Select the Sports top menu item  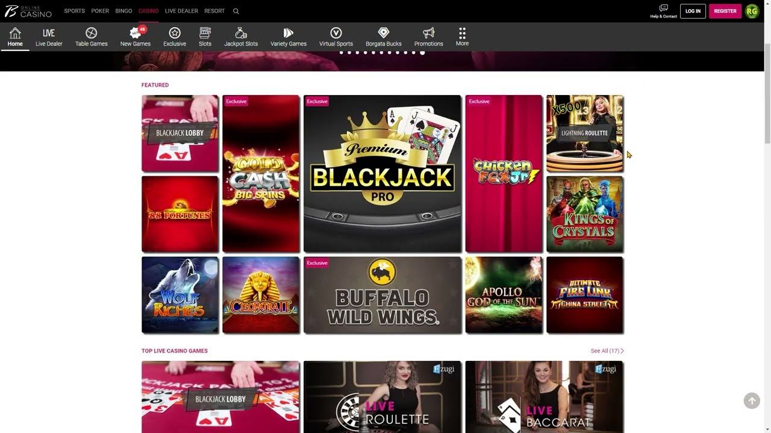tap(75, 11)
